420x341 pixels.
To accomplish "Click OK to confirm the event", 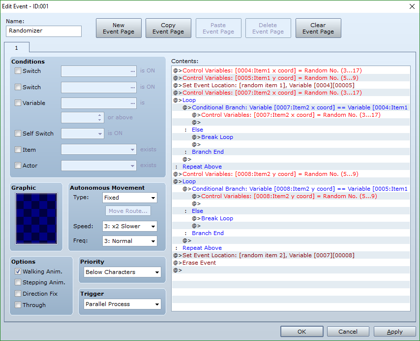I will click(301, 332).
